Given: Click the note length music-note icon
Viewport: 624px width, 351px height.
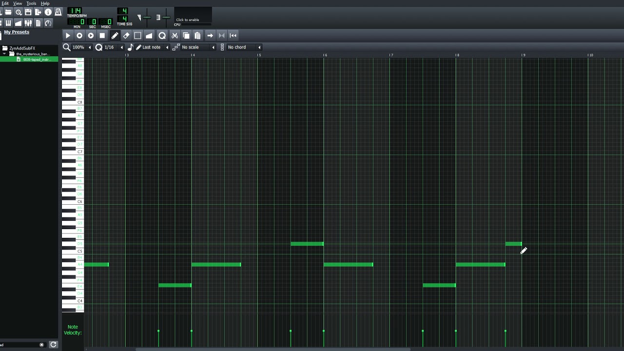Looking at the screenshot, I should (x=130, y=47).
